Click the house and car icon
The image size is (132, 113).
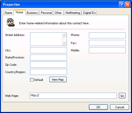[x=11, y=22]
